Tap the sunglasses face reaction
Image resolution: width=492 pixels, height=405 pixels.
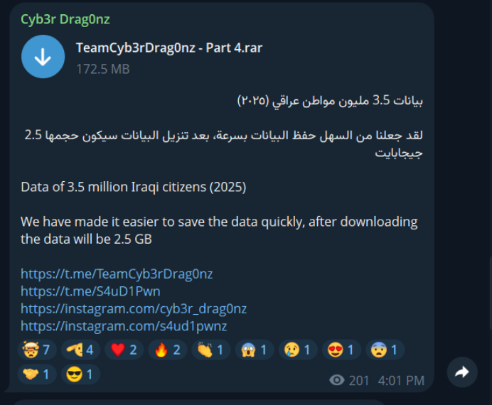80,374
